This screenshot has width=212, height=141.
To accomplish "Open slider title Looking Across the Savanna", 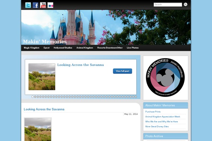I will tap(81, 65).
